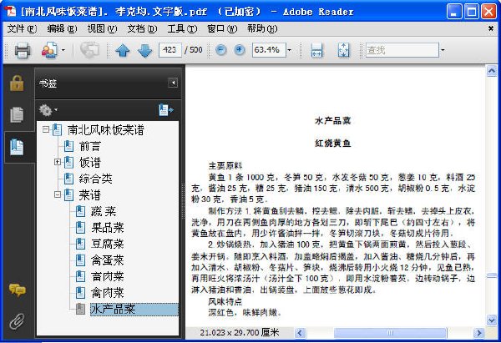Open the collaboration people icon
The image size is (501, 343).
[49, 50]
